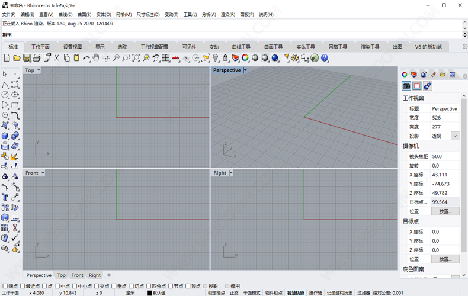Click the Zoom Window magnifier icon
This screenshot has height=296, width=468.
pyautogui.click(x=126, y=58)
